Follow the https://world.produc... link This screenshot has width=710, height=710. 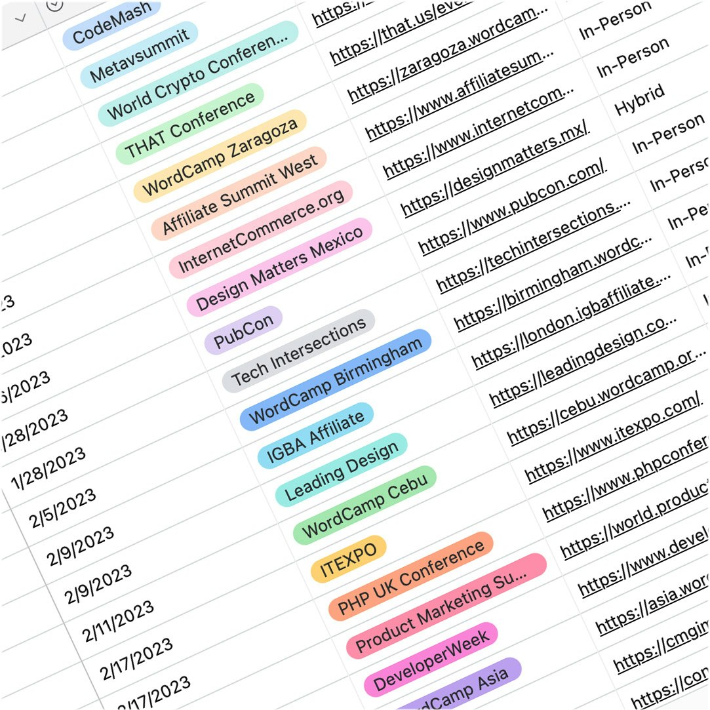pyautogui.click(x=635, y=519)
